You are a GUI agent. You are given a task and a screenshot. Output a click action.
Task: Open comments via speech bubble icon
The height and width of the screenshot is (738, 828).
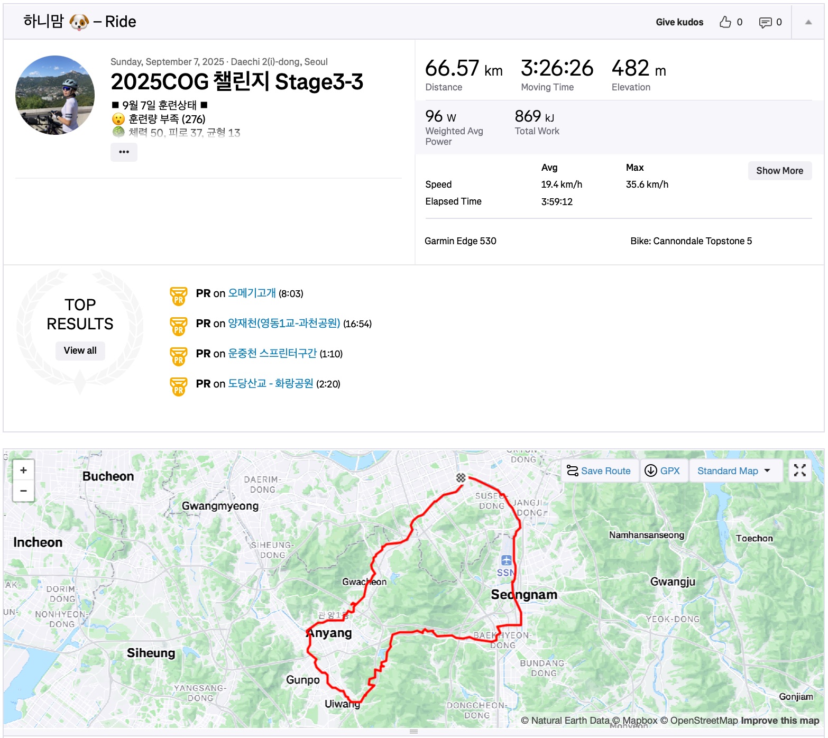tap(765, 22)
